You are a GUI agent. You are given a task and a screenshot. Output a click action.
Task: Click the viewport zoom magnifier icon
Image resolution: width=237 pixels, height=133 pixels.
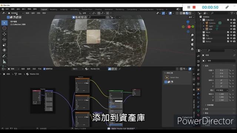click(x=192, y=35)
